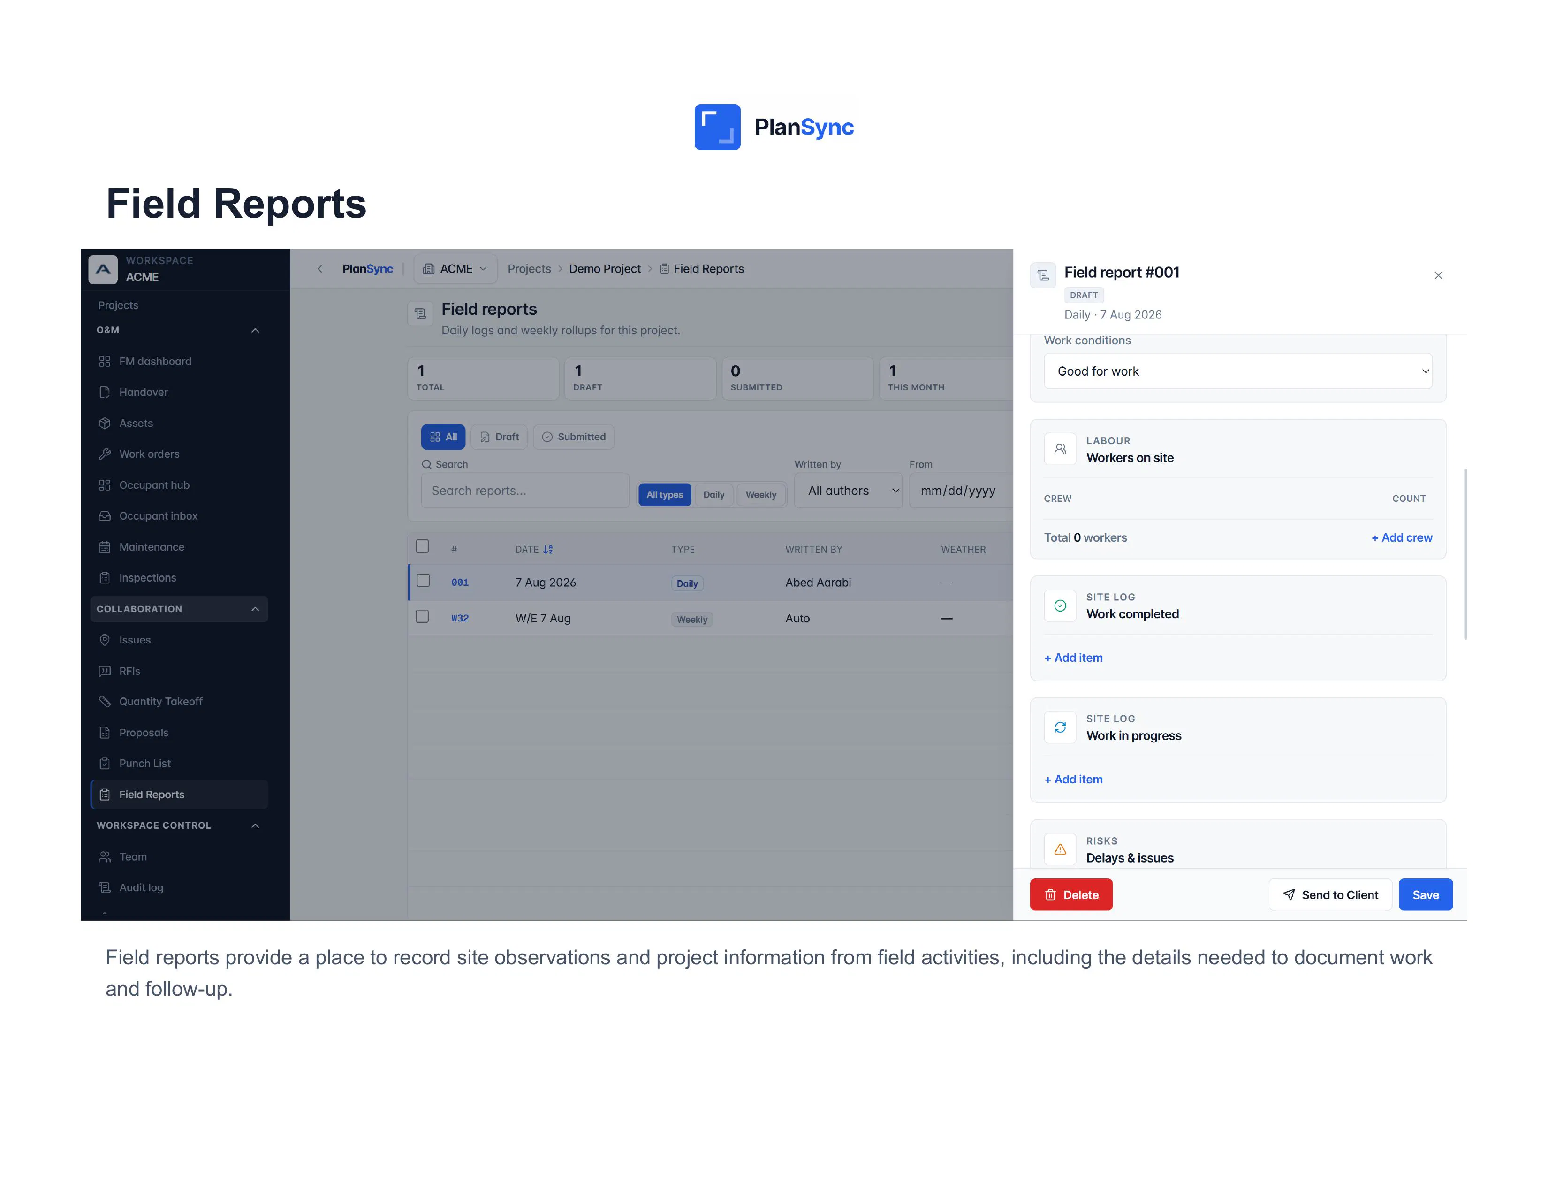The width and height of the screenshot is (1548, 1196).
Task: Click Demo Project breadcrumb
Action: coord(605,269)
